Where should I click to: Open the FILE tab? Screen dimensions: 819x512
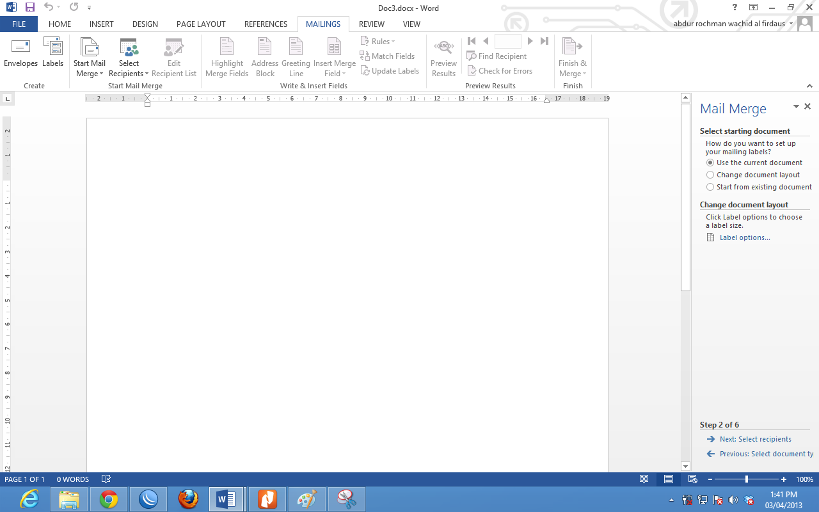[19, 24]
